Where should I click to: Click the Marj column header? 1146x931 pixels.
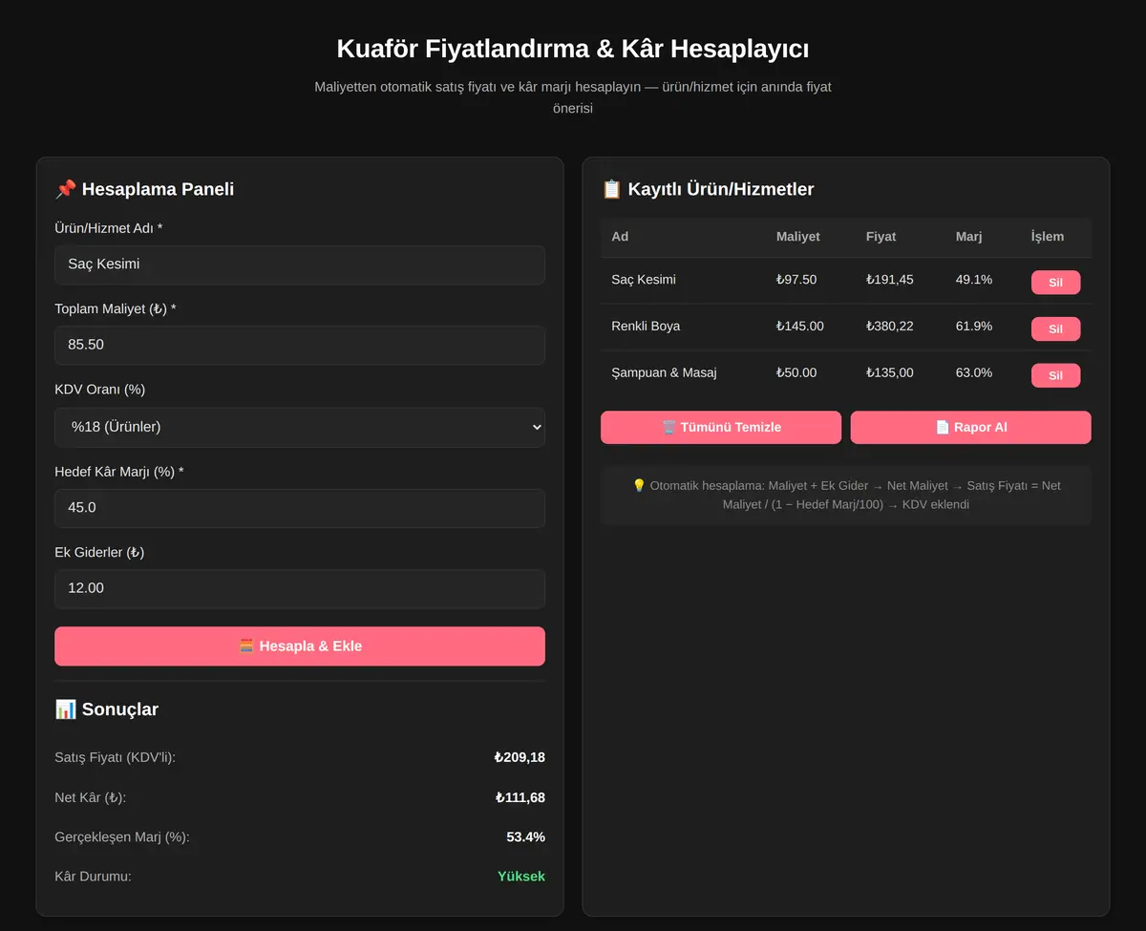(x=968, y=237)
